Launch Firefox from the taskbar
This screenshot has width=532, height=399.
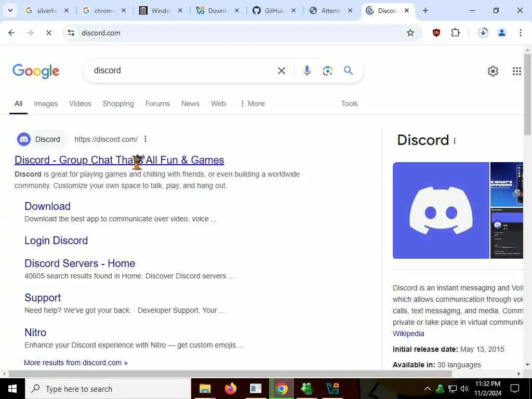point(230,389)
